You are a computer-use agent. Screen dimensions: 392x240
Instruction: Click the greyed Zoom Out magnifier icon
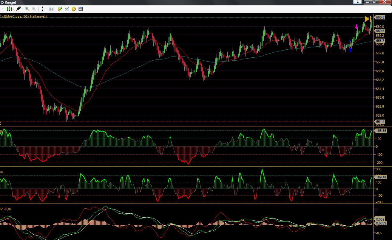point(34,9)
